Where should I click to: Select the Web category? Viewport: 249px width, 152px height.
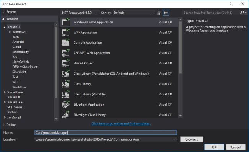coord(16,37)
